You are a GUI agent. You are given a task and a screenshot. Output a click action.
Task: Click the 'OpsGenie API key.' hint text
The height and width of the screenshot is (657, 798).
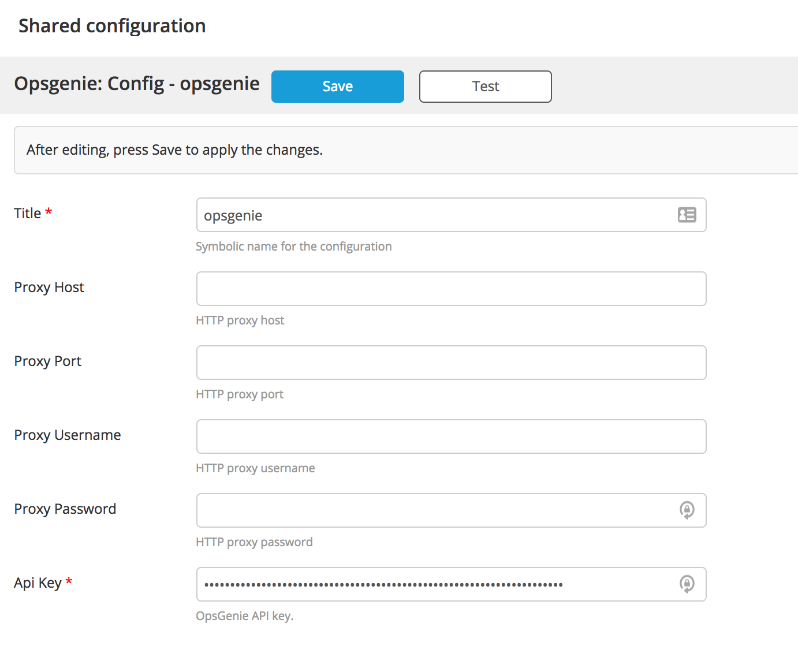pos(244,616)
